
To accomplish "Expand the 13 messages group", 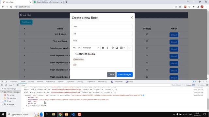I will [2, 89].
